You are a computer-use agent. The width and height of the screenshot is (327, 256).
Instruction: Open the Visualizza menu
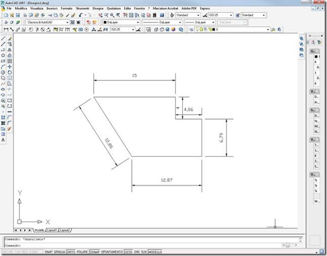[37, 8]
